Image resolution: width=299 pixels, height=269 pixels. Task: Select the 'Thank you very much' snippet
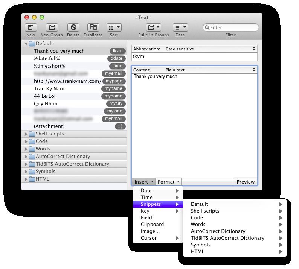[74, 51]
